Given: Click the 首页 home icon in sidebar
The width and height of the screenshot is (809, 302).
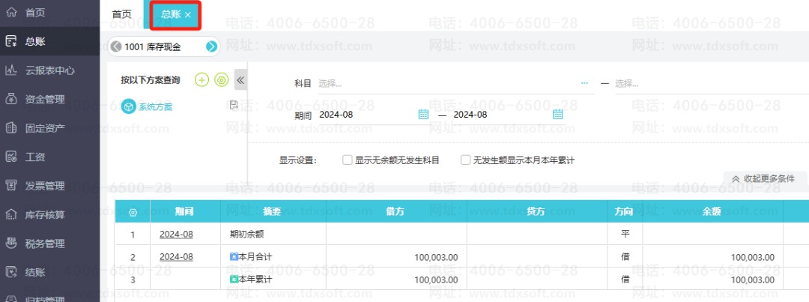Looking at the screenshot, I should [x=11, y=13].
